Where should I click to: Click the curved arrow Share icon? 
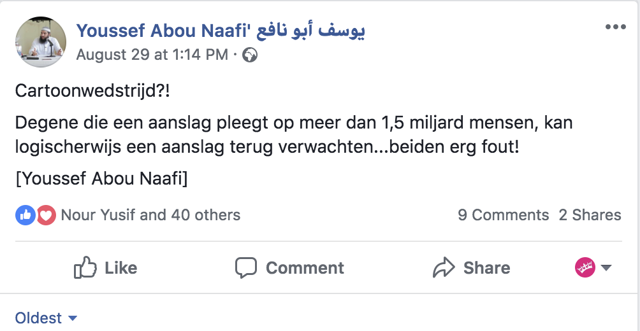click(444, 268)
